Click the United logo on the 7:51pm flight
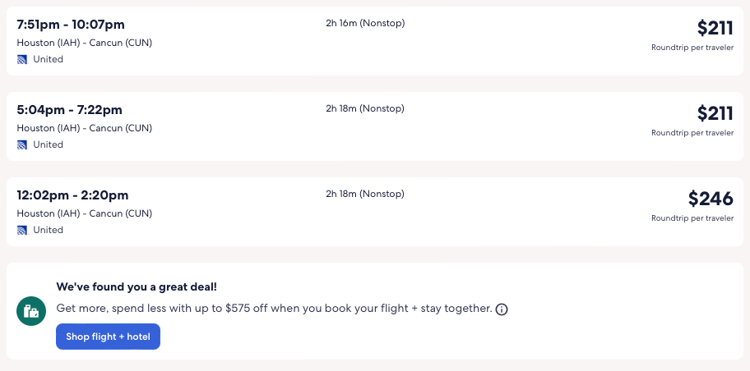 [22, 59]
